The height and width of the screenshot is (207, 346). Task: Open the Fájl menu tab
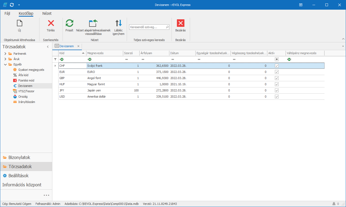point(7,13)
